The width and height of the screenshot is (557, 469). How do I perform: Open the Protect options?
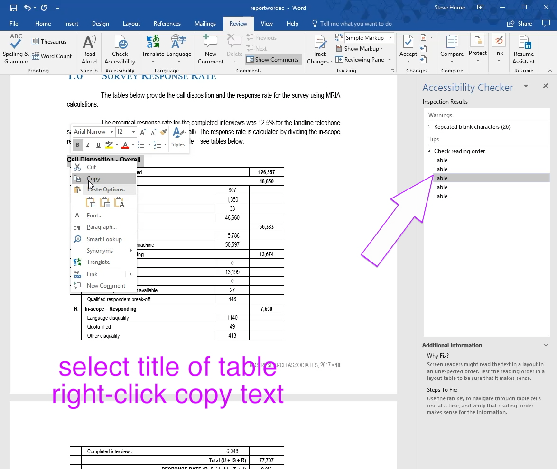477,48
